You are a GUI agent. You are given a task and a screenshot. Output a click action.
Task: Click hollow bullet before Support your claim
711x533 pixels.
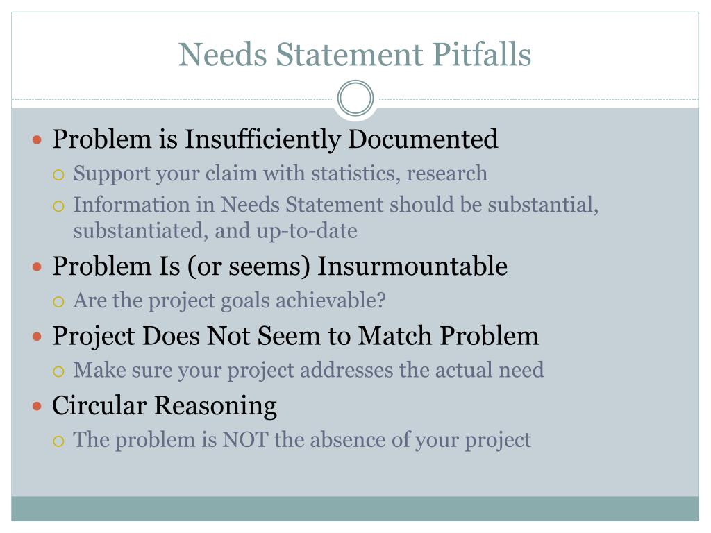point(58,175)
